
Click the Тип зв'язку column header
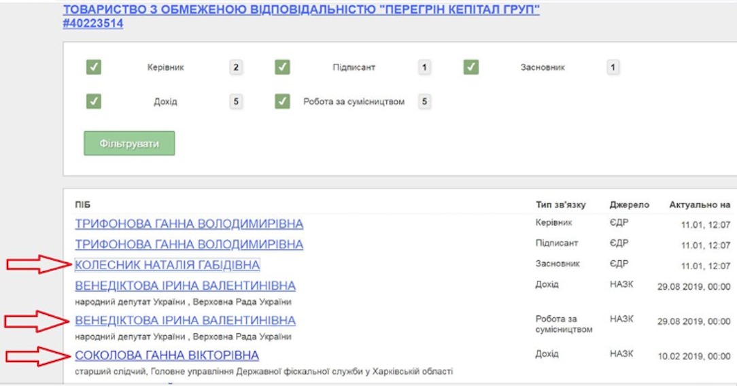pyautogui.click(x=560, y=205)
